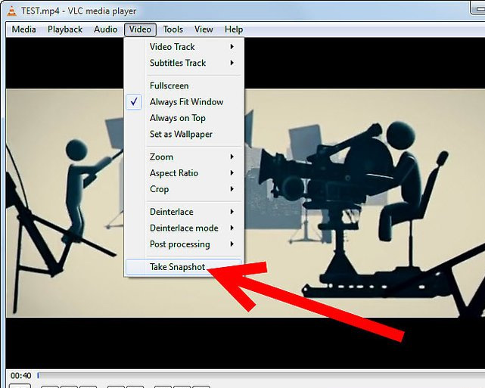
Task: Expand the Aspect Ratio submenu
Action: [184, 172]
